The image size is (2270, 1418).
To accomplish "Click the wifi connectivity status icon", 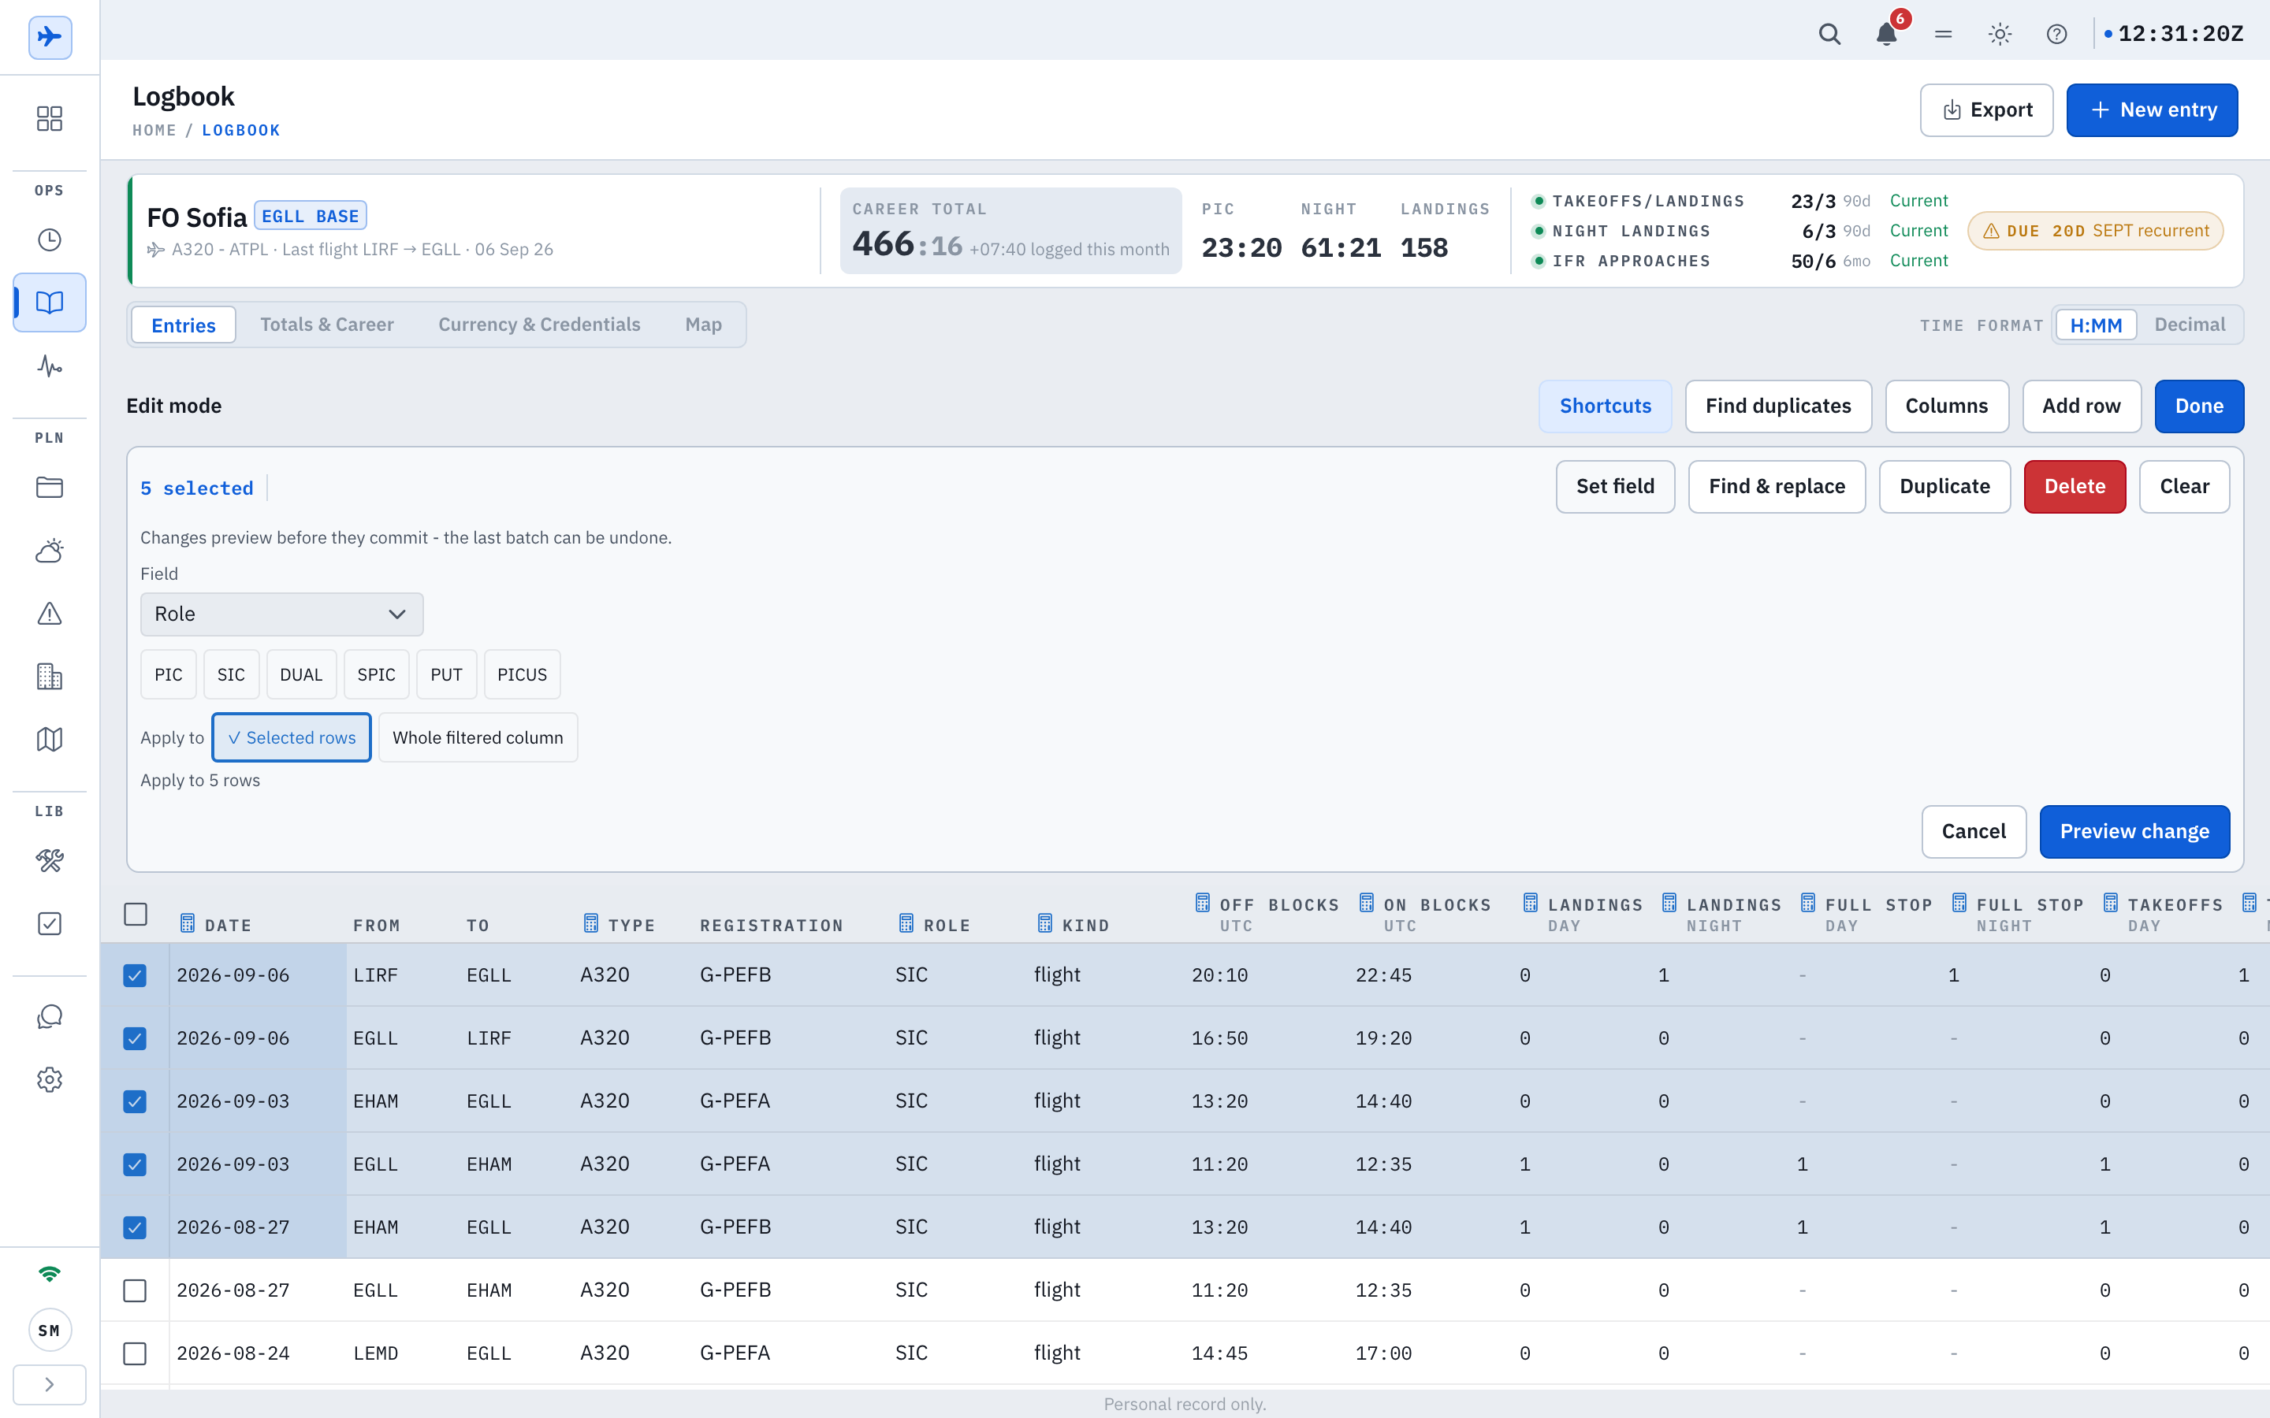I will pos(50,1274).
